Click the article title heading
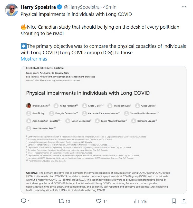The width and height of the screenshot is (193, 208). 88,93
